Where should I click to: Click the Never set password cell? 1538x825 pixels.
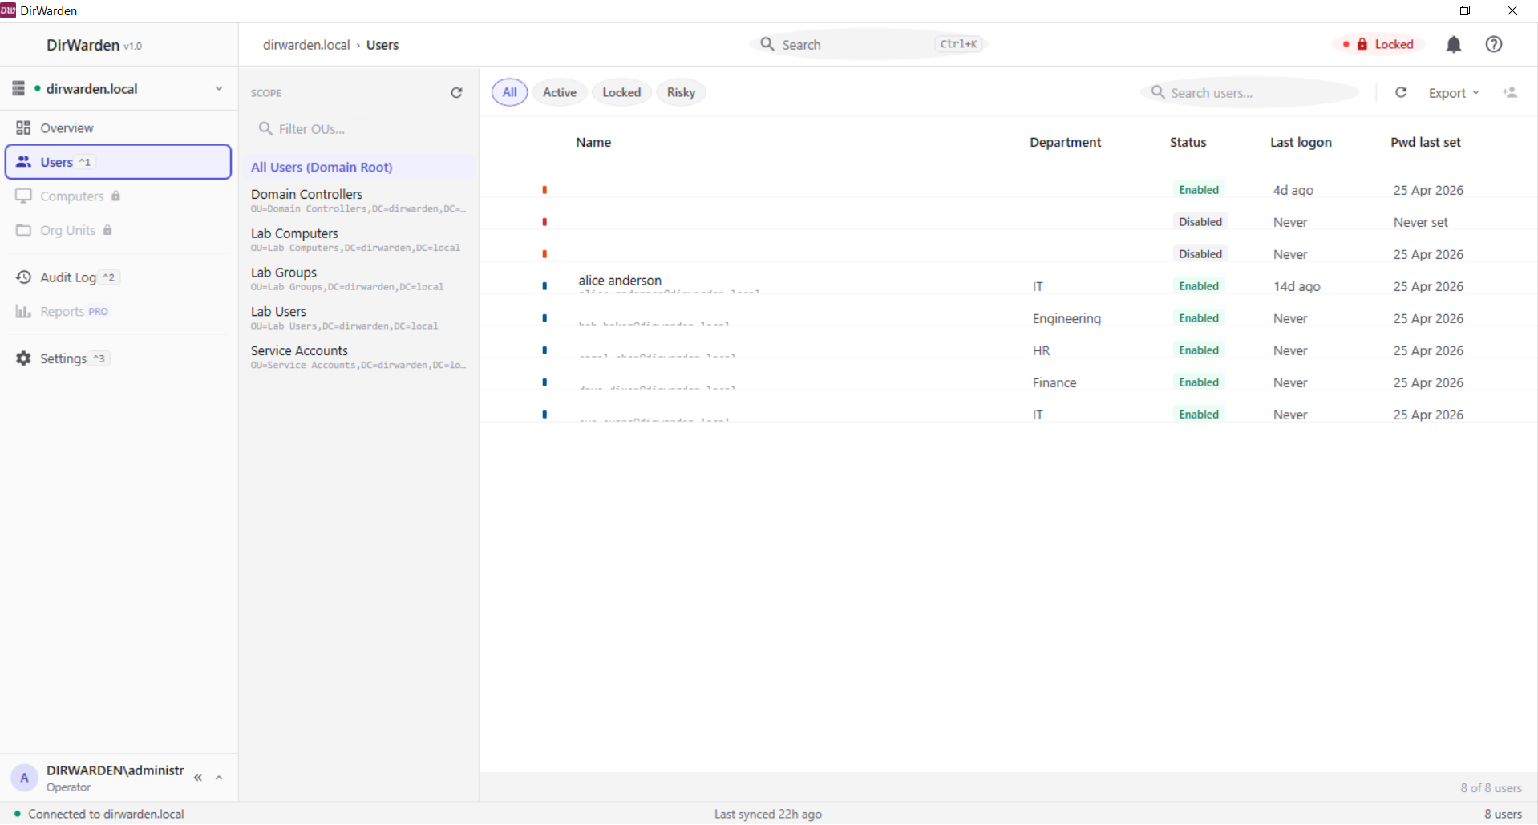(x=1420, y=222)
